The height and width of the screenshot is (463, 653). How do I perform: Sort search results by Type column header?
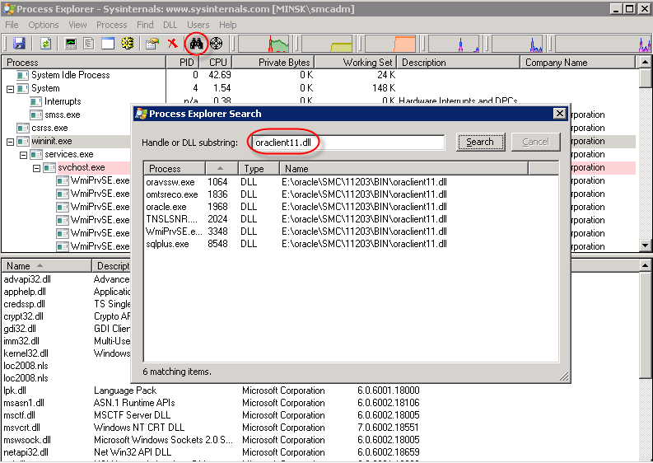259,169
